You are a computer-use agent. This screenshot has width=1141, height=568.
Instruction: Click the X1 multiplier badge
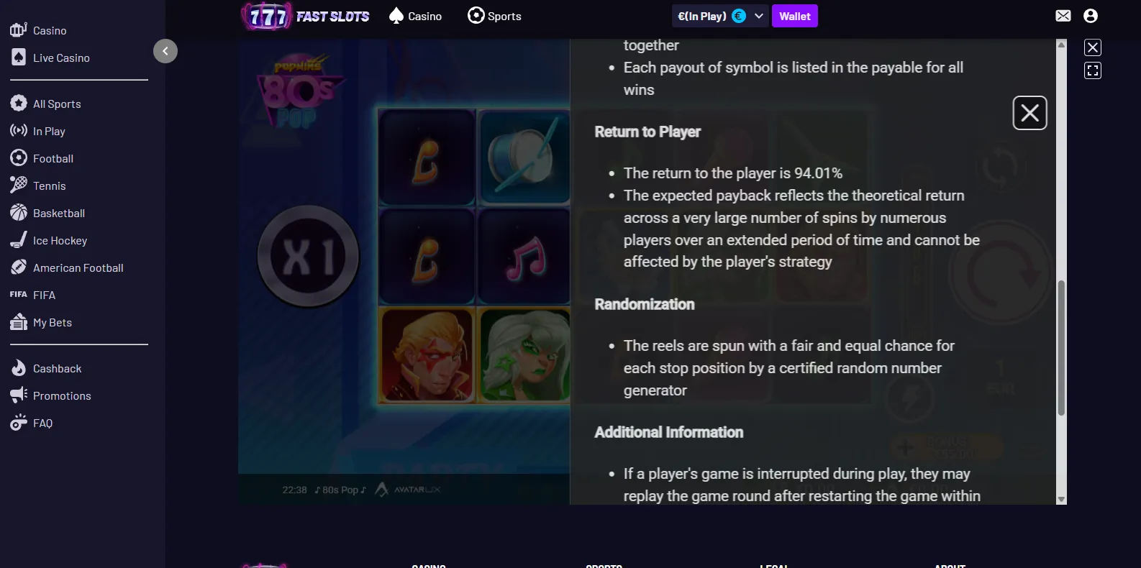(308, 256)
